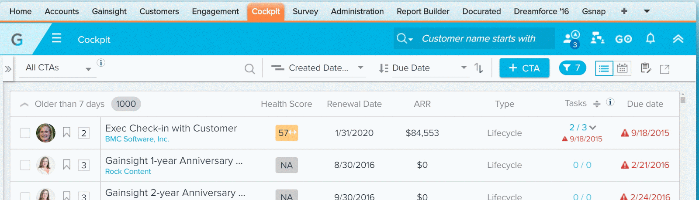Click priority box 3 on 1-year Anniversary

pos(84,165)
